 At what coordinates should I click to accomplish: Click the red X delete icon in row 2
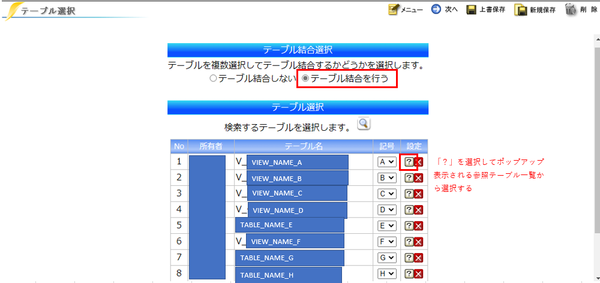pos(419,178)
